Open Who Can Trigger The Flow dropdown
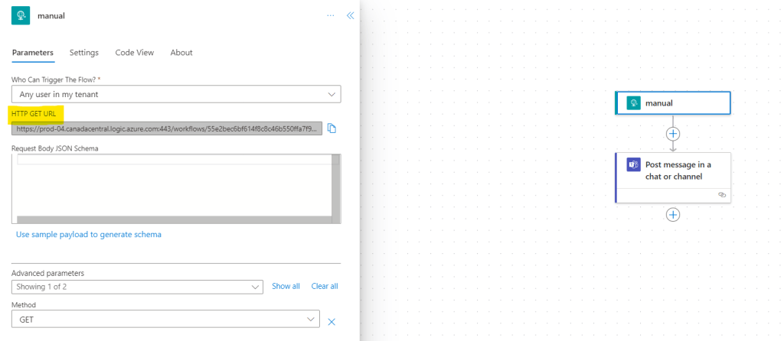 coord(176,94)
